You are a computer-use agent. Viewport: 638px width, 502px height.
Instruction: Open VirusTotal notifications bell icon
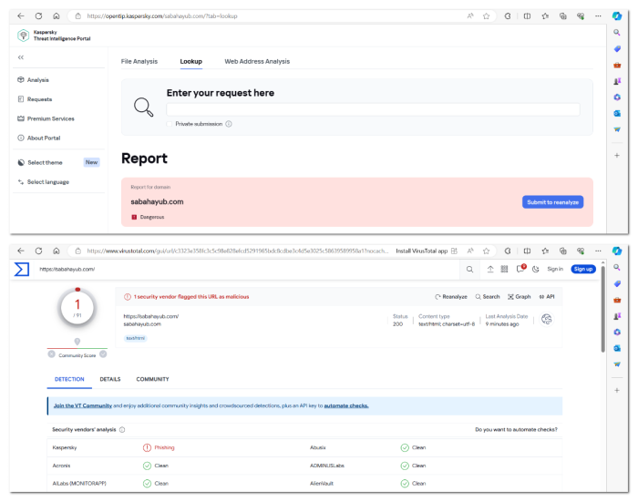521,269
